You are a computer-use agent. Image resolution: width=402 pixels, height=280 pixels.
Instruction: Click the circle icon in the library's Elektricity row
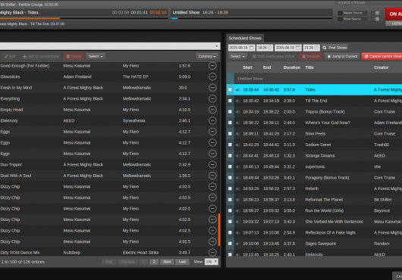212,120
